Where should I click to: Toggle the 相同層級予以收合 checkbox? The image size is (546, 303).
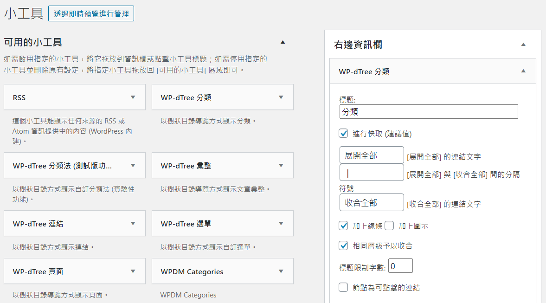coord(343,245)
